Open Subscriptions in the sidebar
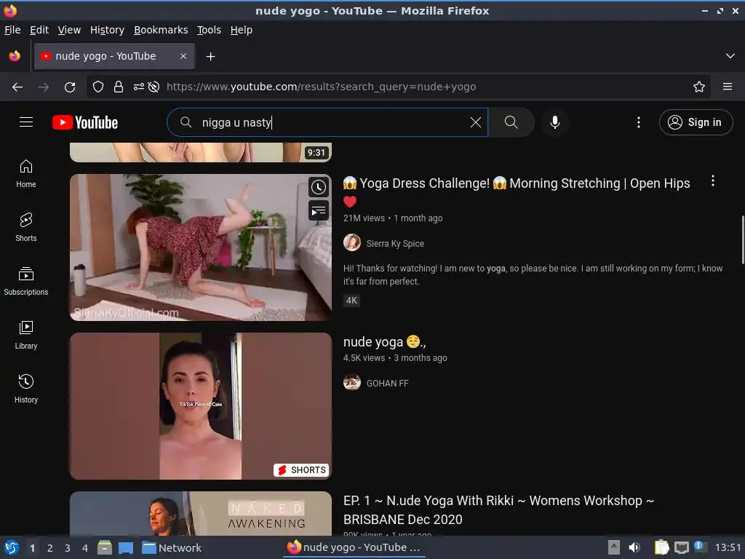745x559 pixels. tap(26, 282)
